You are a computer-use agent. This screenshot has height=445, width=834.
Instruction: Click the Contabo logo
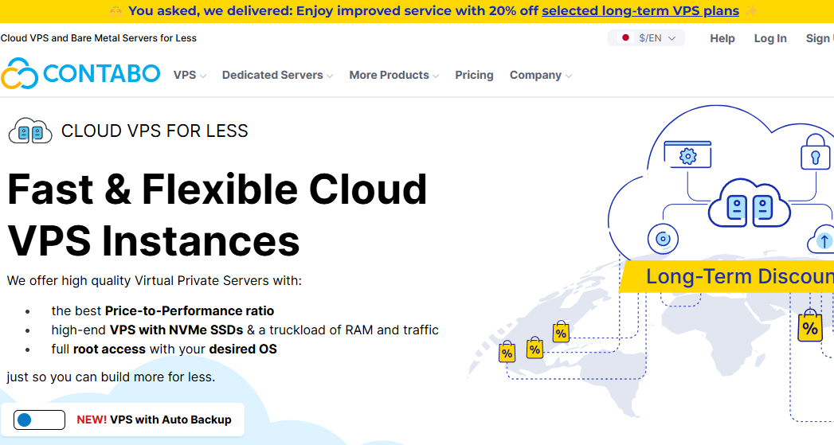tap(80, 73)
